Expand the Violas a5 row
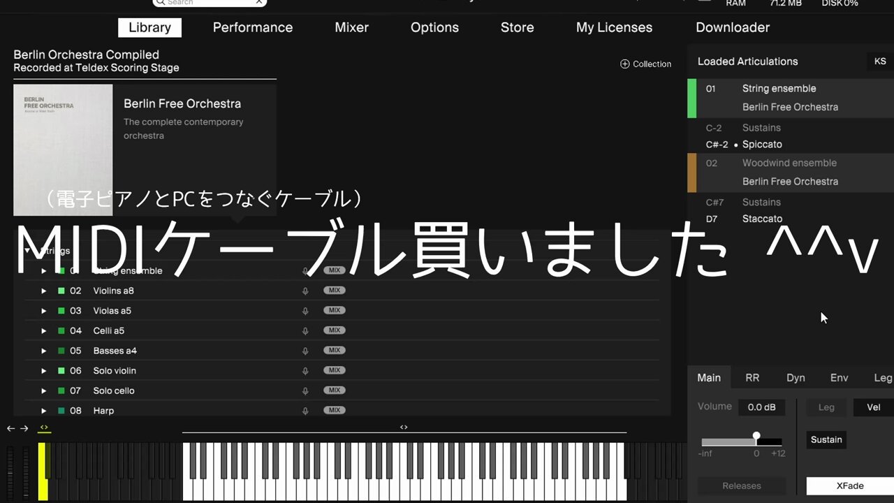Viewport: 894px width, 503px height. [x=44, y=311]
